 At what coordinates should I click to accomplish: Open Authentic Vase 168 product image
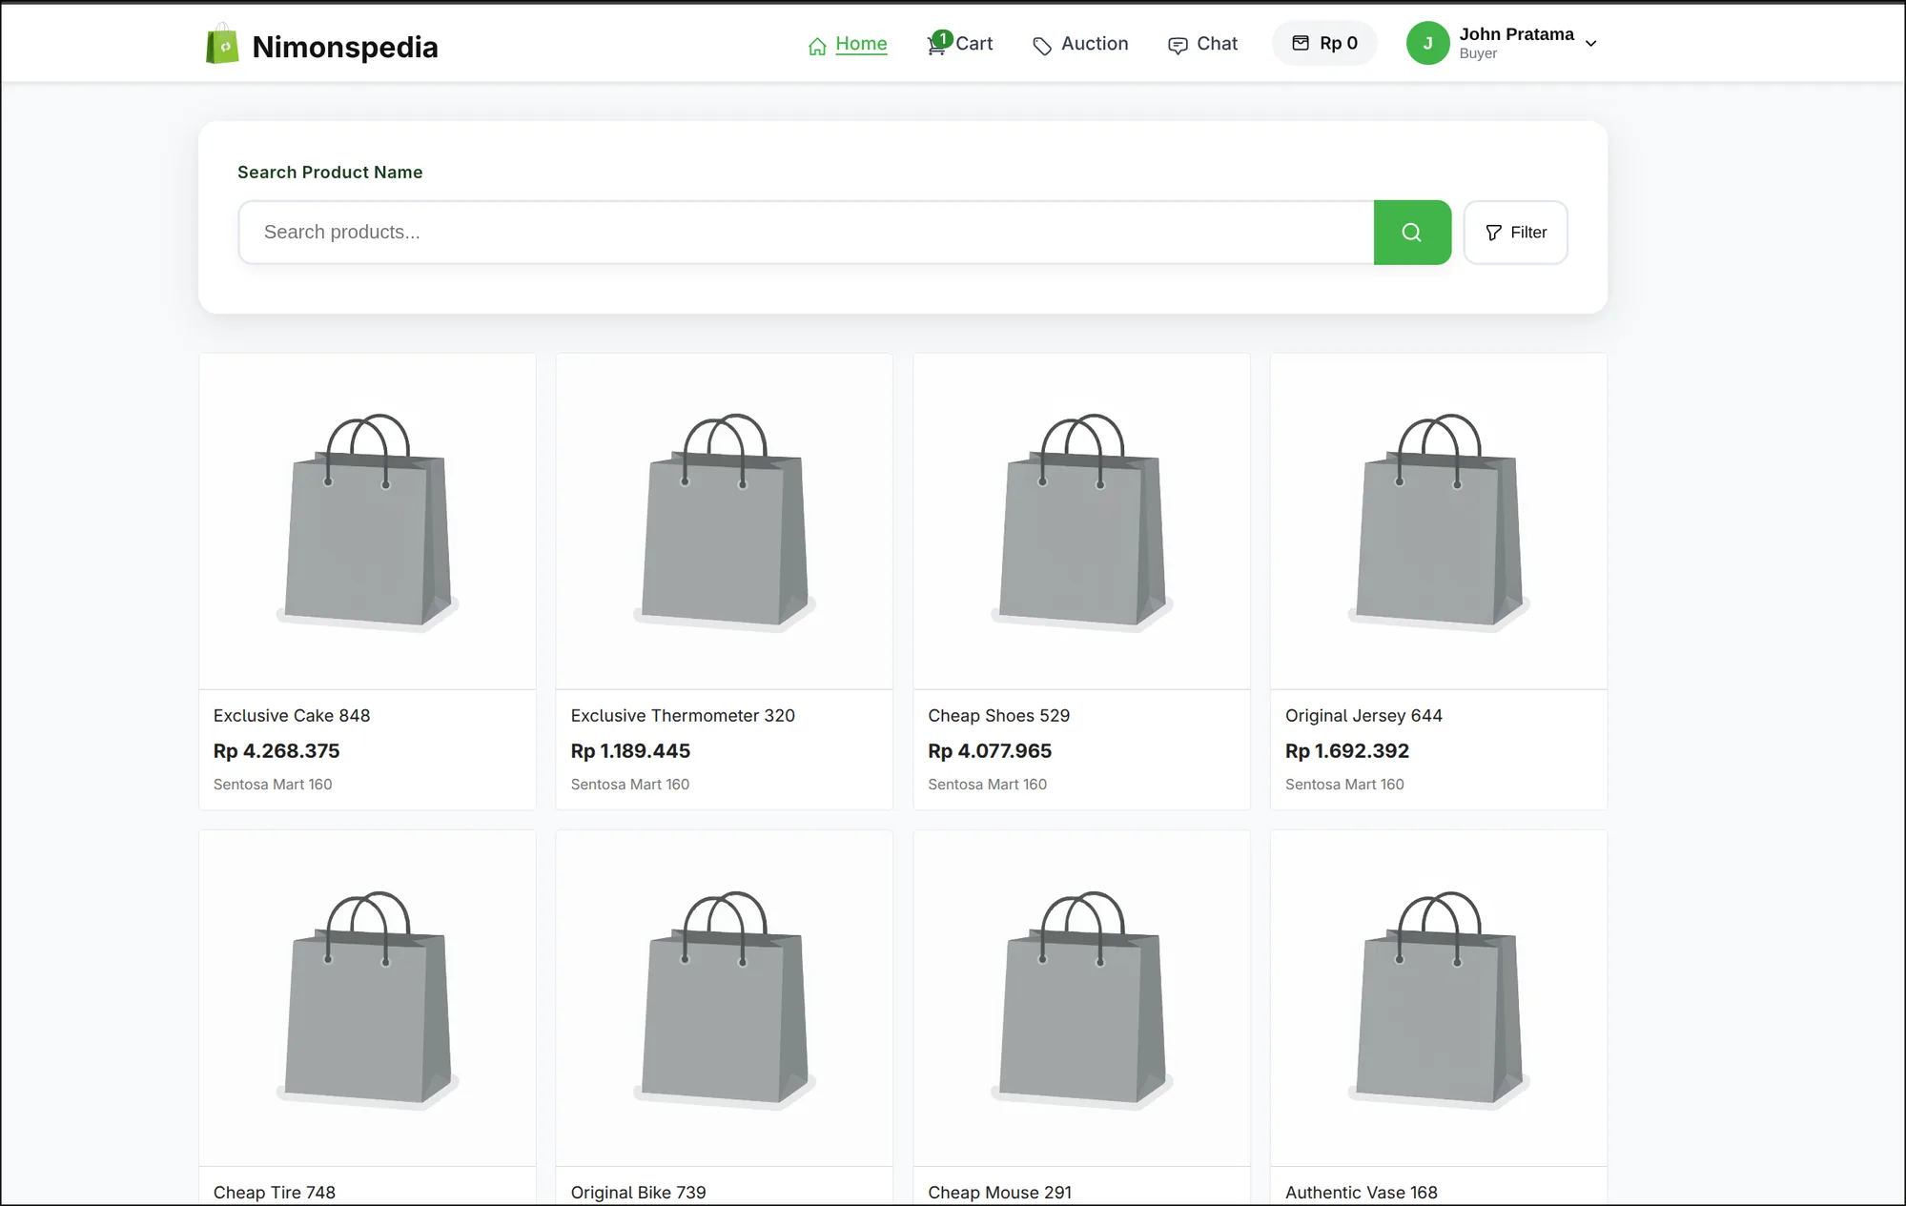click(1439, 998)
